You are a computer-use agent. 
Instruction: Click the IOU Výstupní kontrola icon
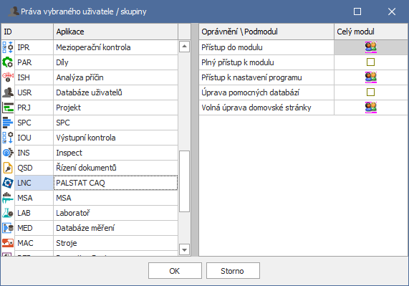click(x=8, y=138)
